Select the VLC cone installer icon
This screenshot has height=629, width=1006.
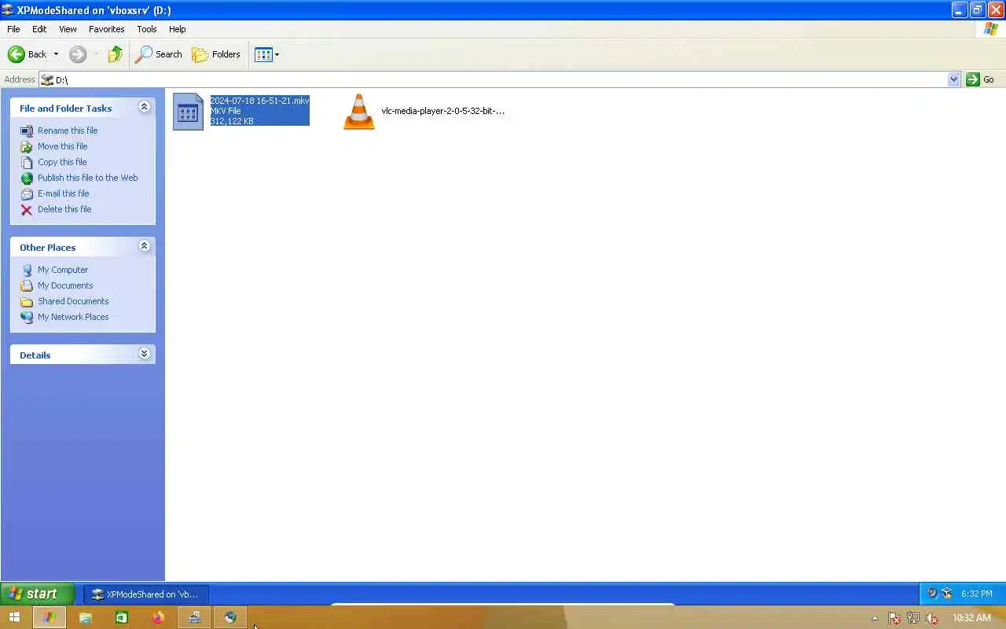pyautogui.click(x=359, y=112)
